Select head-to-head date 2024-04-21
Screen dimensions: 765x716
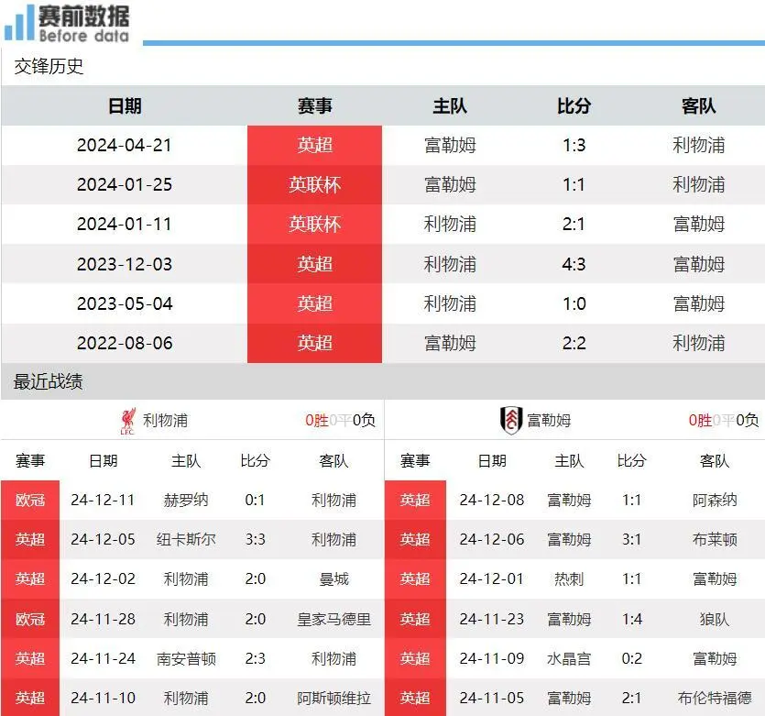point(125,145)
